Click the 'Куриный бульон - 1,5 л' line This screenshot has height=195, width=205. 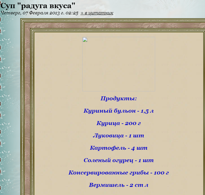coord(119,111)
